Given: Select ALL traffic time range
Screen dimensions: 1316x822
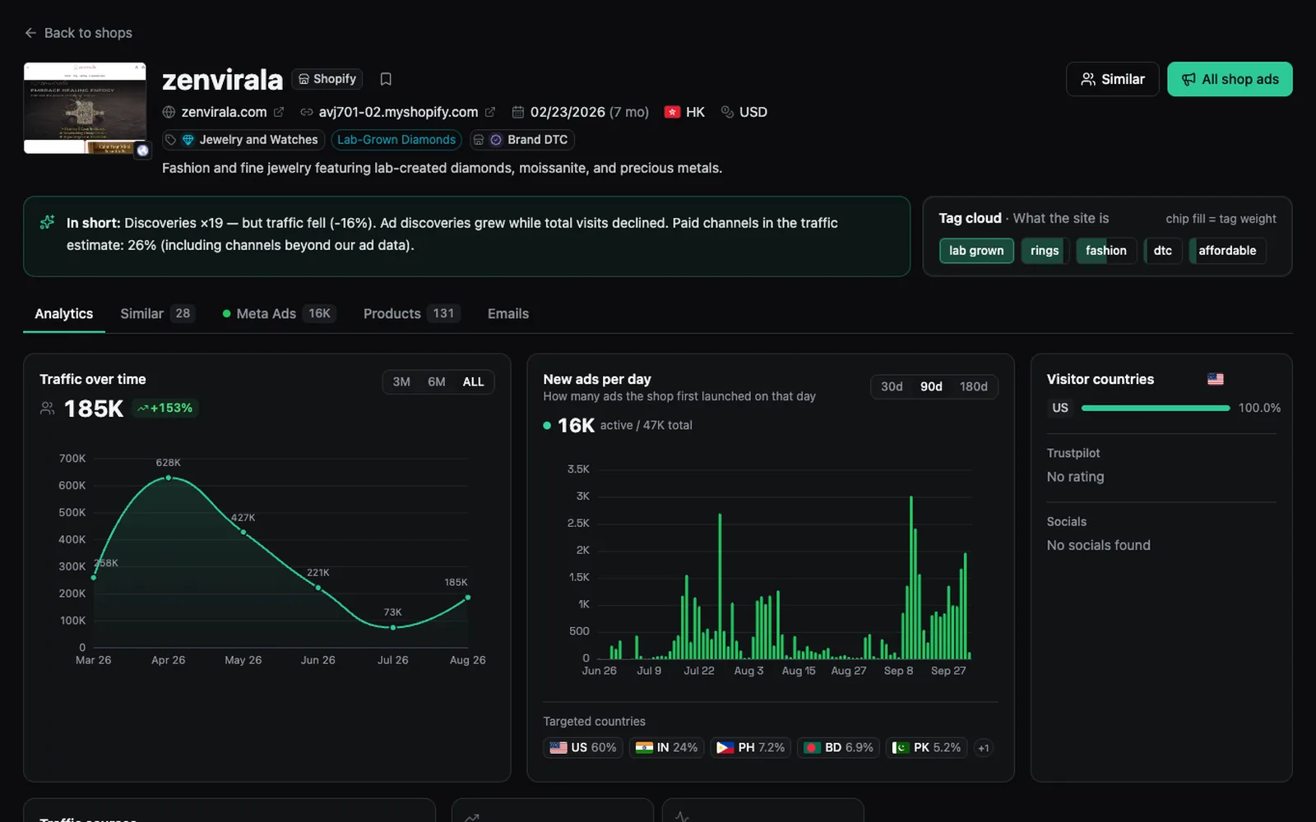Looking at the screenshot, I should [x=473, y=381].
